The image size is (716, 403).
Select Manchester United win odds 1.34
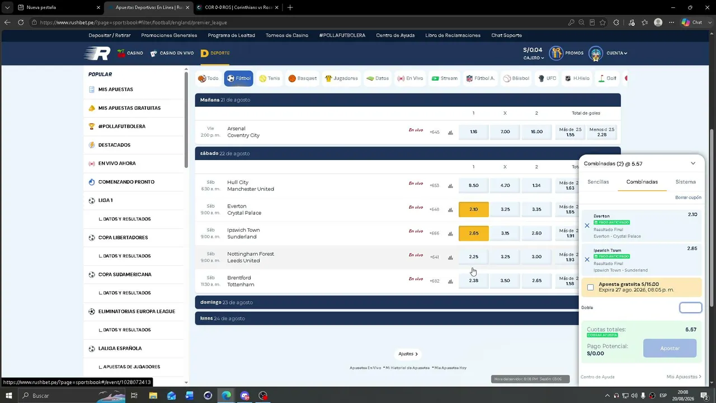click(536, 185)
